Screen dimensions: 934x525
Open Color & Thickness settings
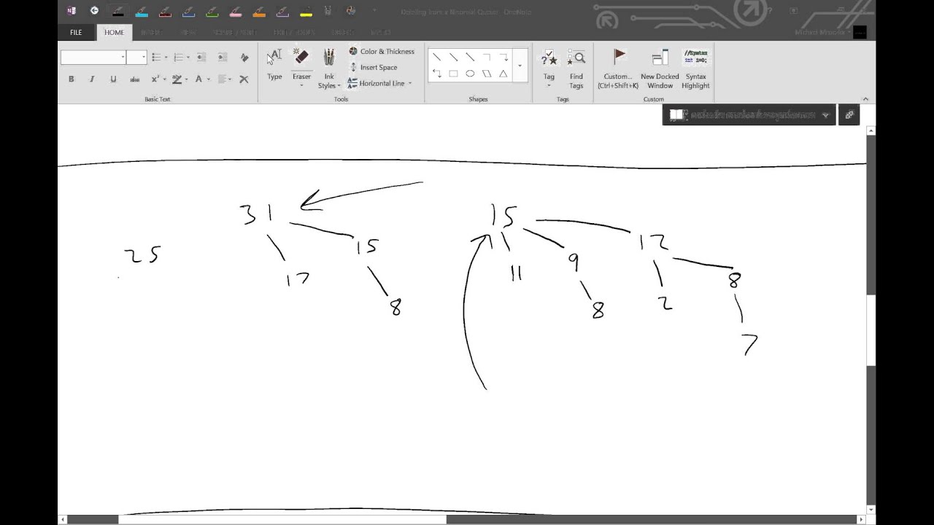pyautogui.click(x=381, y=52)
